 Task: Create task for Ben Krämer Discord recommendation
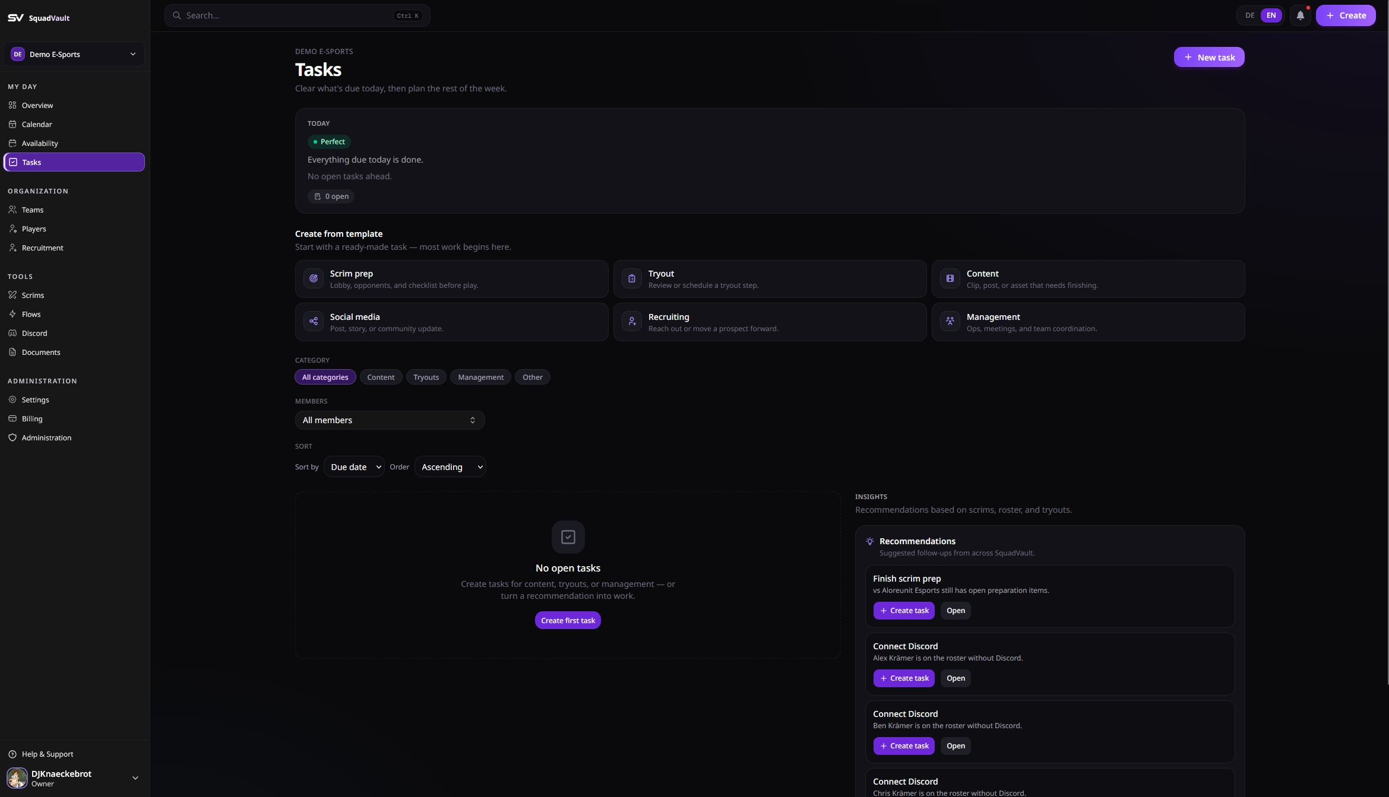pyautogui.click(x=904, y=746)
